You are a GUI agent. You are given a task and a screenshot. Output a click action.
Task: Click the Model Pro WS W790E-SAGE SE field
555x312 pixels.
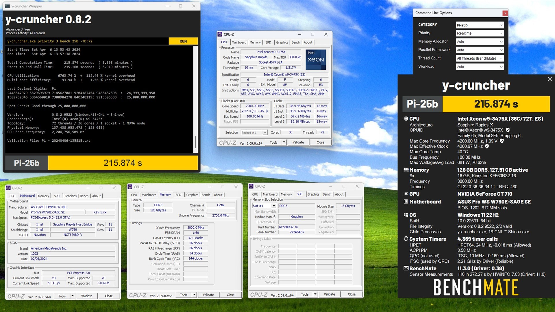click(x=57, y=212)
